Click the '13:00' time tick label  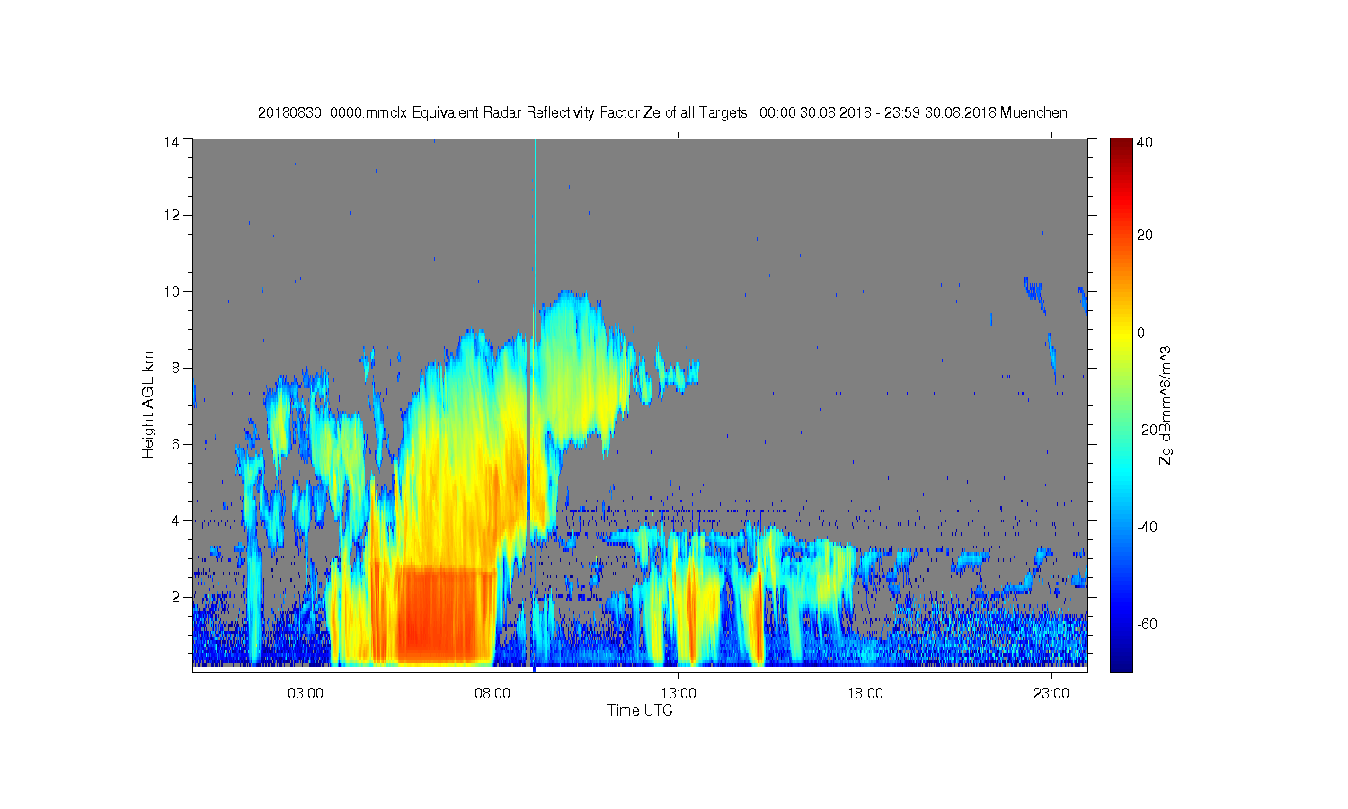click(x=678, y=693)
